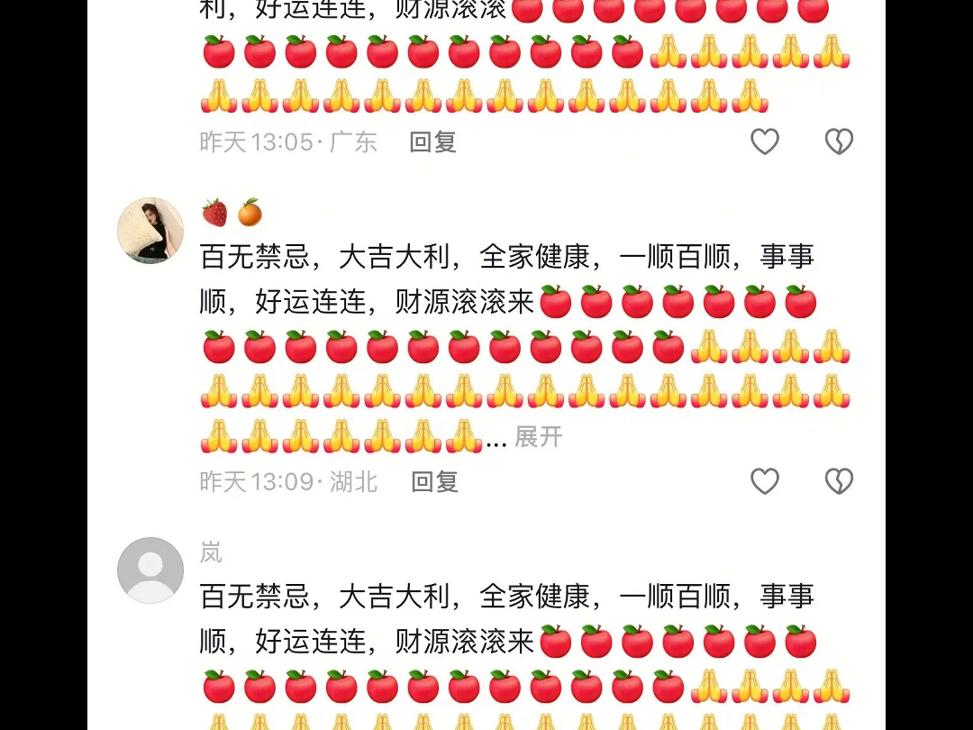The image size is (973, 730).
Task: Like the 13:09 Hubei comment
Action: tap(765, 481)
